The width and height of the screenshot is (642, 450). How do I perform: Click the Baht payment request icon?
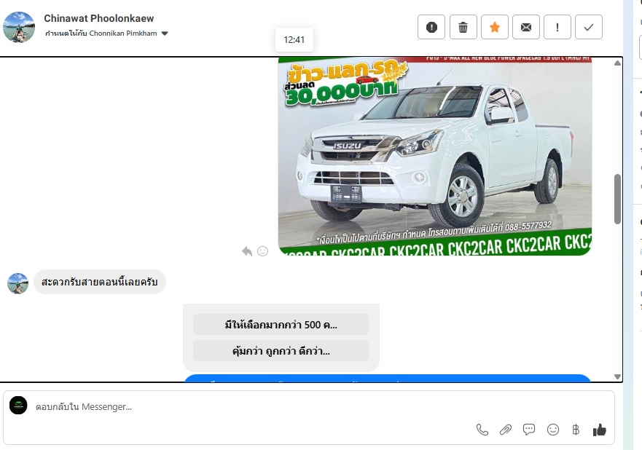576,430
